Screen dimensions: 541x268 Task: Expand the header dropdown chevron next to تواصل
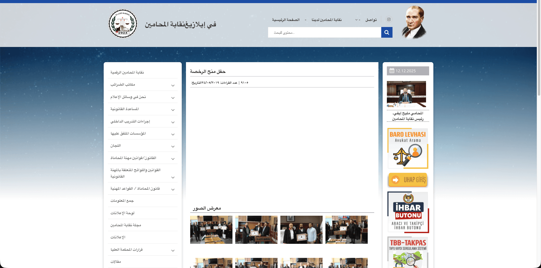pos(356,20)
